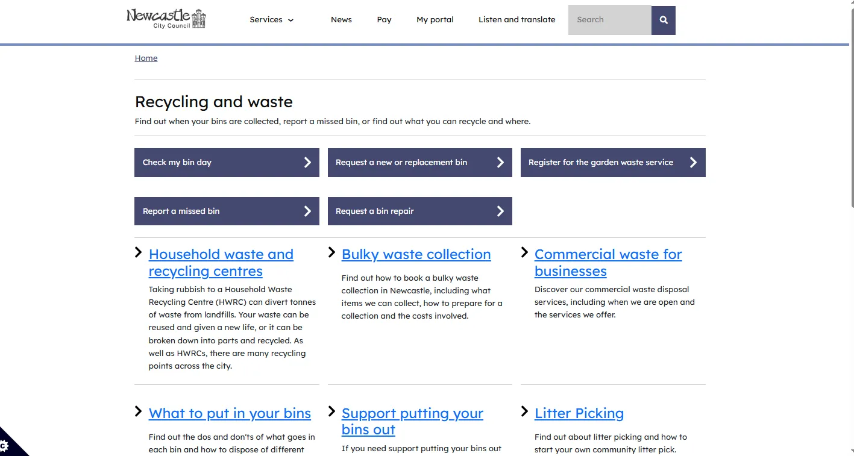Click chevron beside What to put in your bins
Screen dimensions: 854x456
[x=139, y=411]
